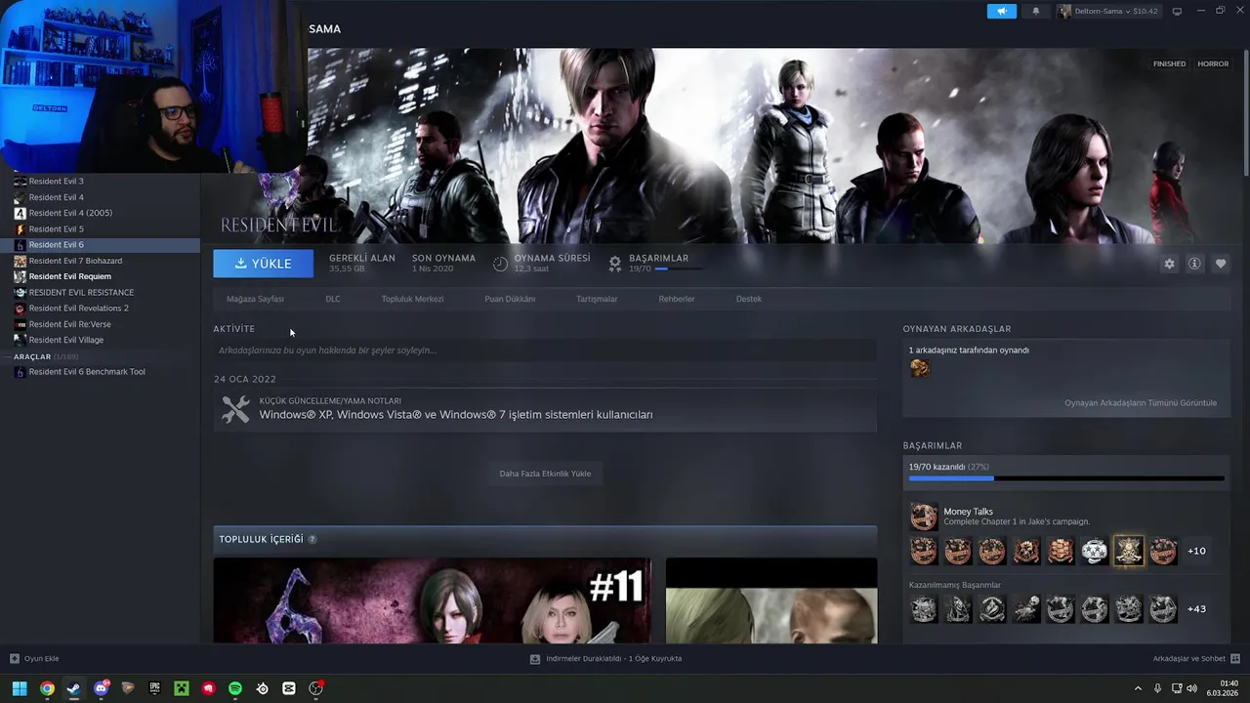Click the TOPLULUK İÇERİĞİ help question icon
The width and height of the screenshot is (1250, 703).
(x=312, y=539)
